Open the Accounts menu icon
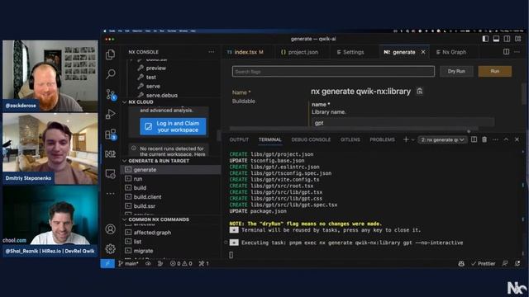529x297 pixels. coord(110,229)
